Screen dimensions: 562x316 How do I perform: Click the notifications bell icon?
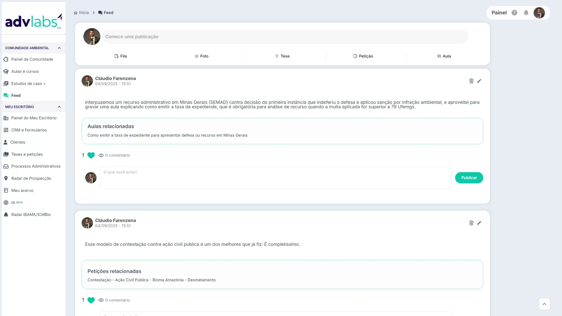pos(526,13)
